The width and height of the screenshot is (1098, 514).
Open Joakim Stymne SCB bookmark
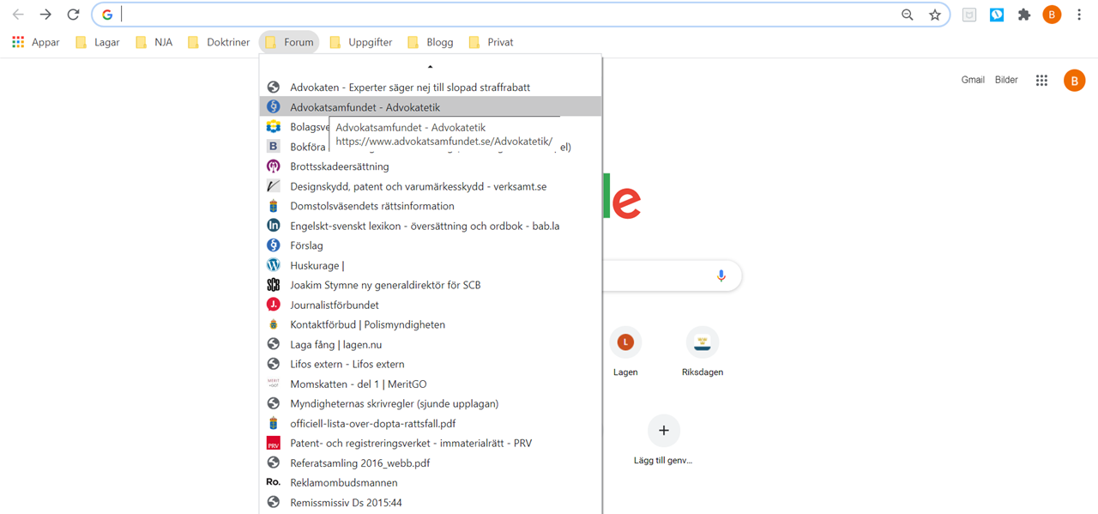point(430,285)
